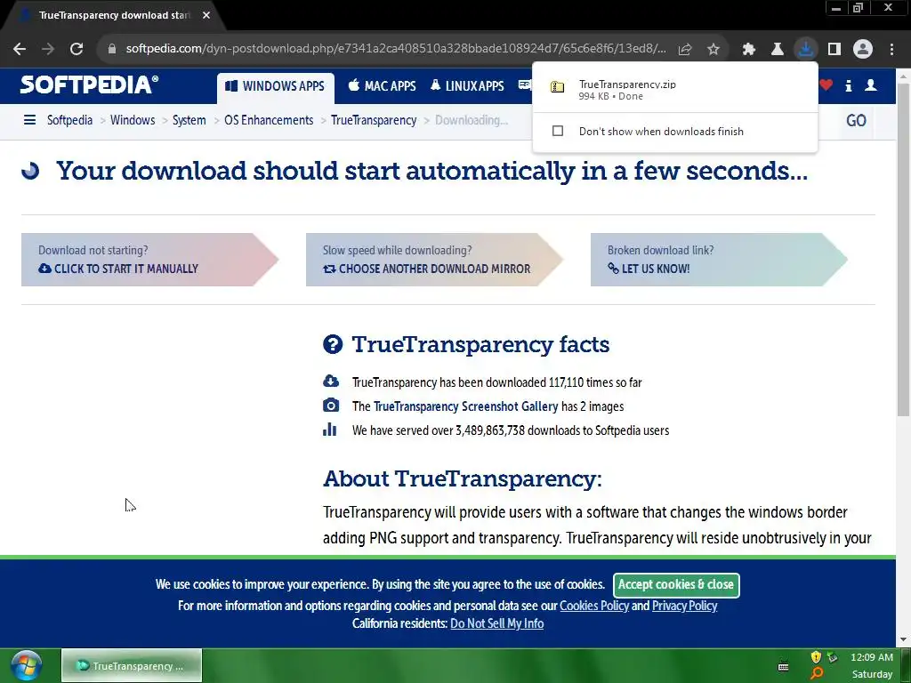Click the GO search button
911x683 pixels.
click(x=856, y=120)
